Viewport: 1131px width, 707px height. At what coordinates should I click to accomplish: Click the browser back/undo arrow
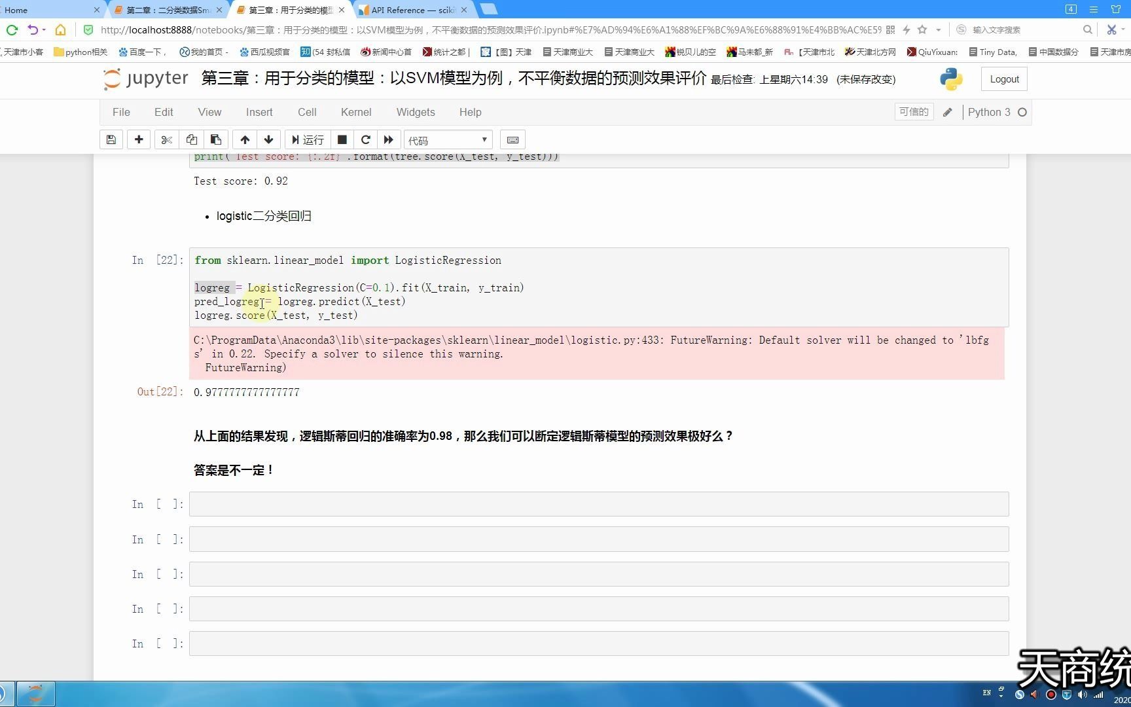point(33,29)
